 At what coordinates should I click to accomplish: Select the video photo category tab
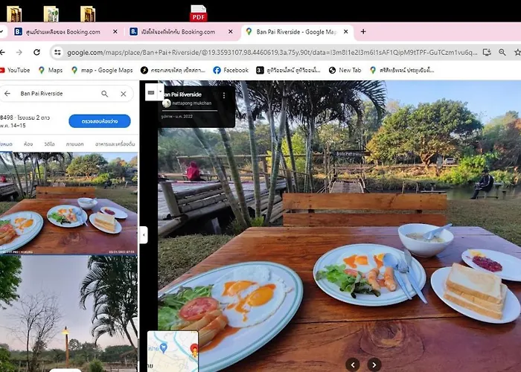click(x=49, y=144)
